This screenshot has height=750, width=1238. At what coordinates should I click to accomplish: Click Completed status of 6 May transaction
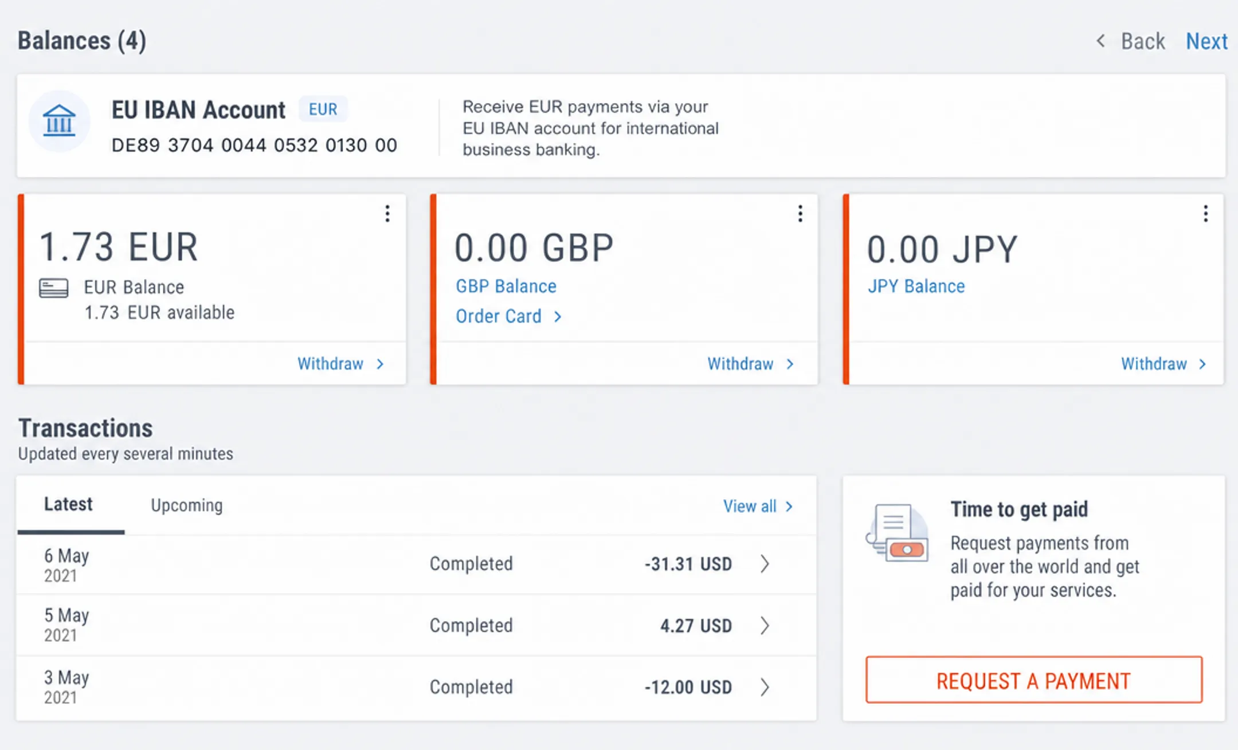[x=471, y=564]
